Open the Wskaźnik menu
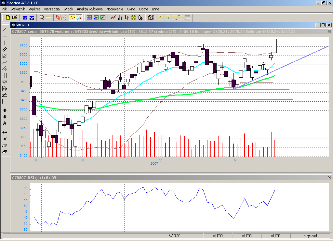This screenshot has height=241, width=333. (x=18, y=9)
